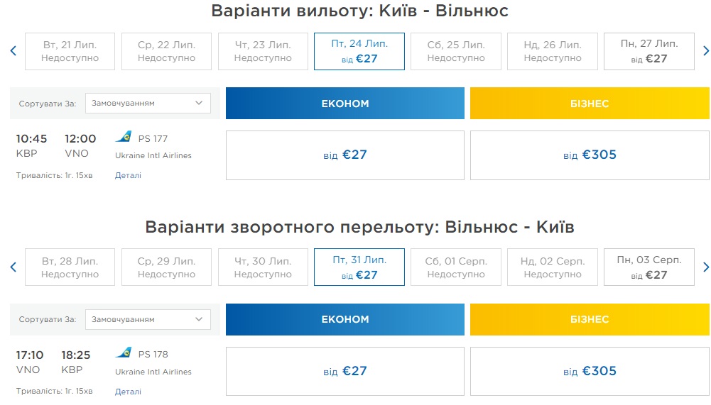Open outbound sort dropdown Замовчуванням

[x=148, y=104]
